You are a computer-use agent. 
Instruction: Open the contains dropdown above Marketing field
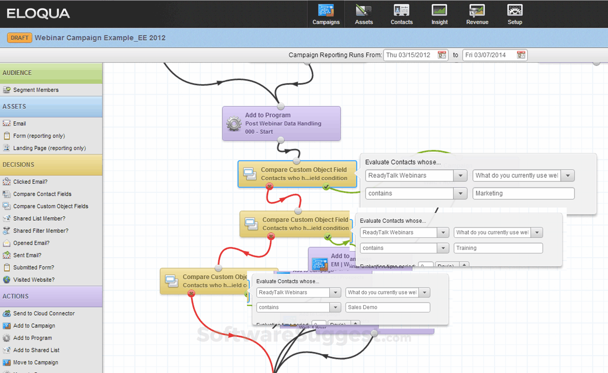460,193
